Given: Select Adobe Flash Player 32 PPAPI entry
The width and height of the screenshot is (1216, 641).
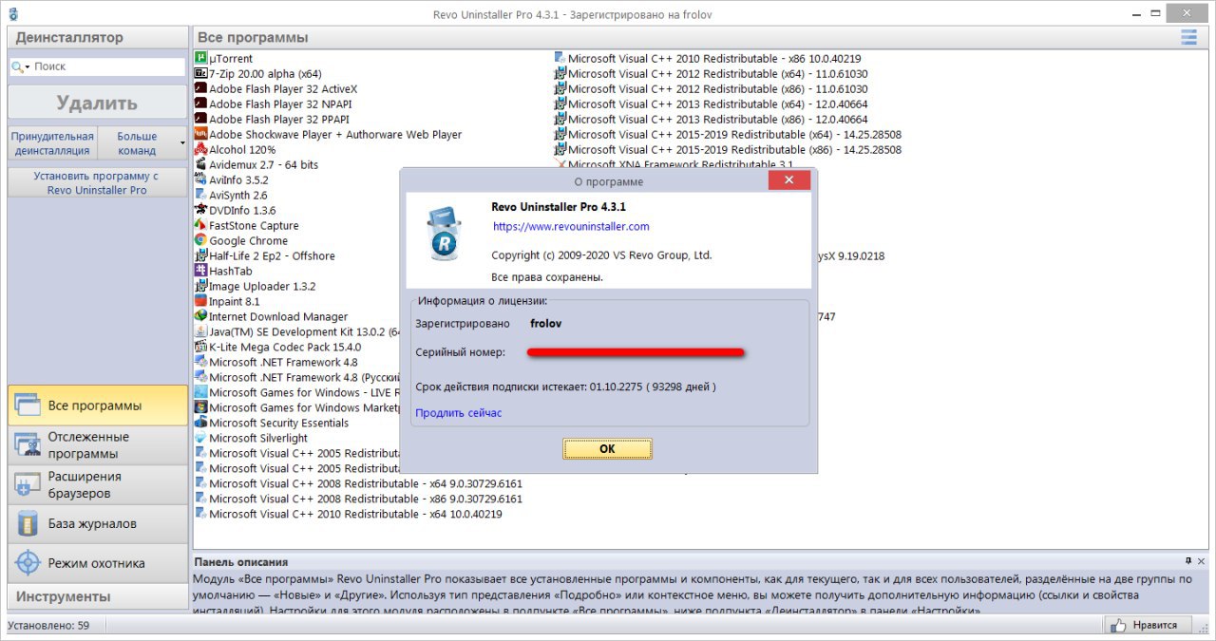Looking at the screenshot, I should (x=272, y=119).
